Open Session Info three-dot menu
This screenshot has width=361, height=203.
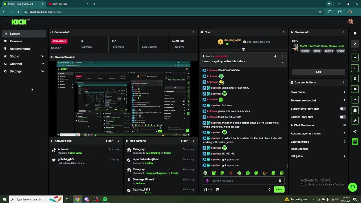pyautogui.click(x=193, y=32)
